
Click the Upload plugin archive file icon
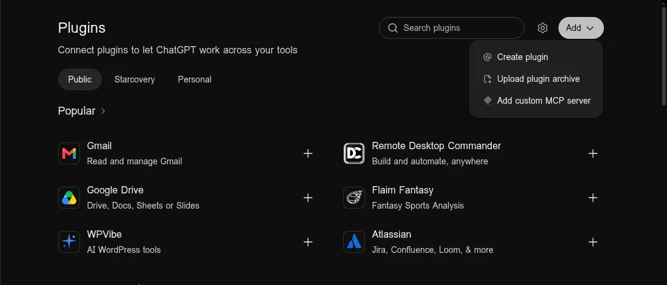point(488,79)
